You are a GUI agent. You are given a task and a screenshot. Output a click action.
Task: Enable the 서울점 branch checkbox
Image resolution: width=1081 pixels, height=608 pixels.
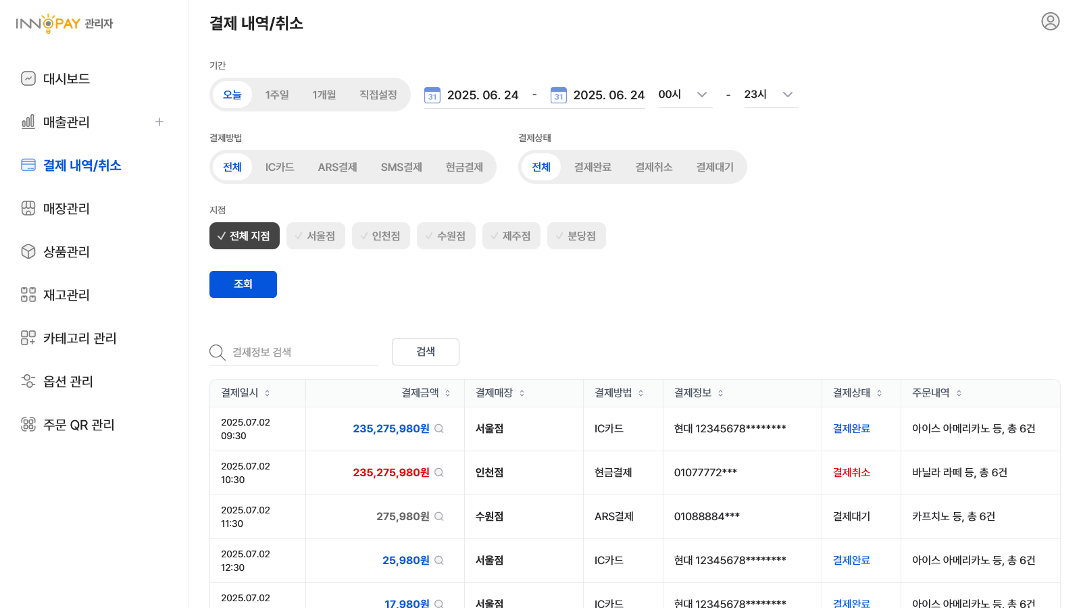[316, 236]
